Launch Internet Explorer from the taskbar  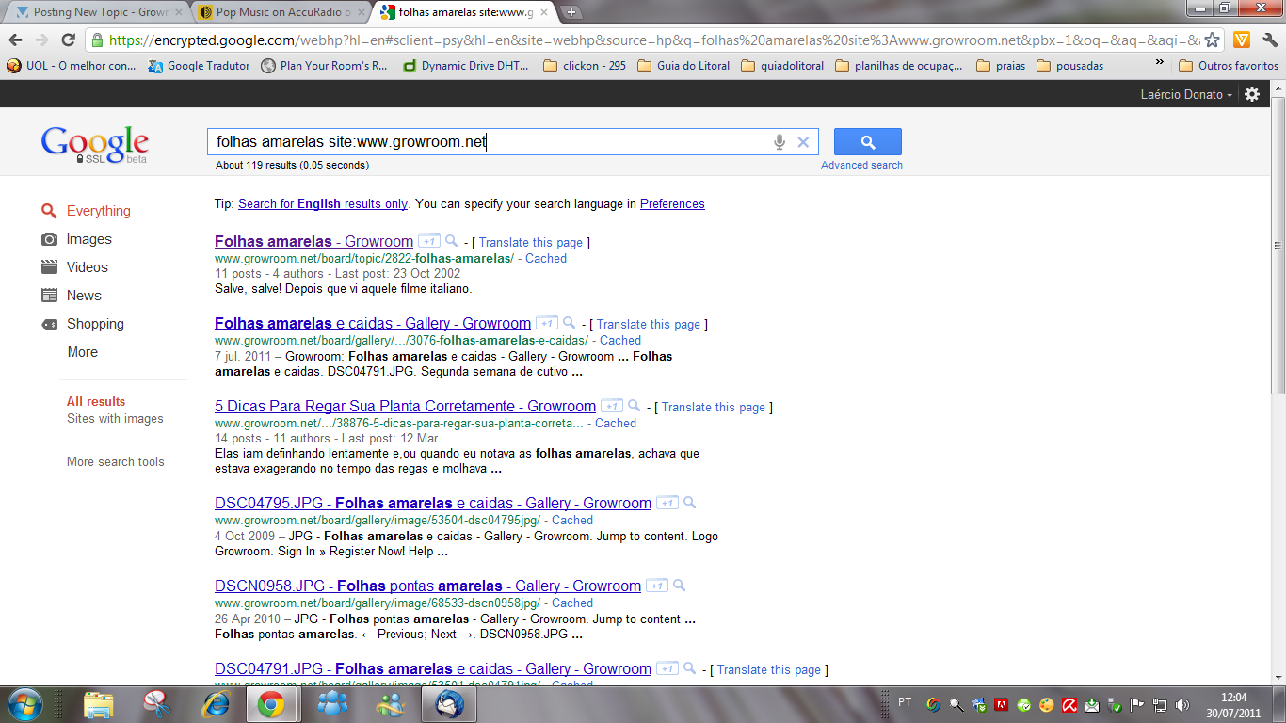[x=216, y=704]
